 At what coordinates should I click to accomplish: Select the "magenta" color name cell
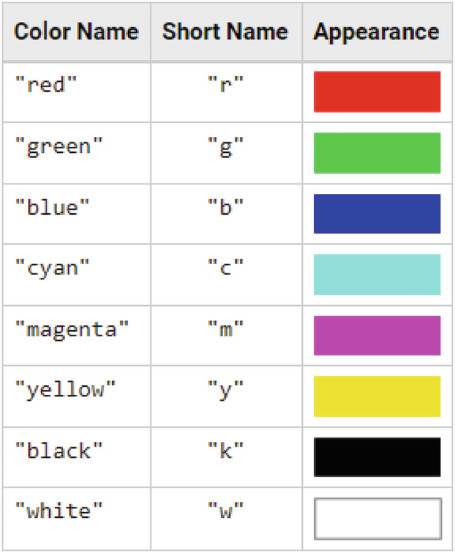coord(72,328)
